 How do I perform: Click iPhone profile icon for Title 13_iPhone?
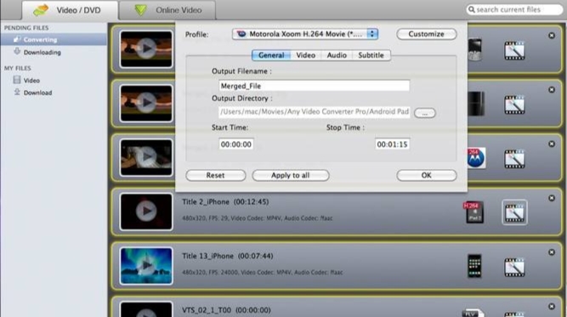tap(474, 266)
